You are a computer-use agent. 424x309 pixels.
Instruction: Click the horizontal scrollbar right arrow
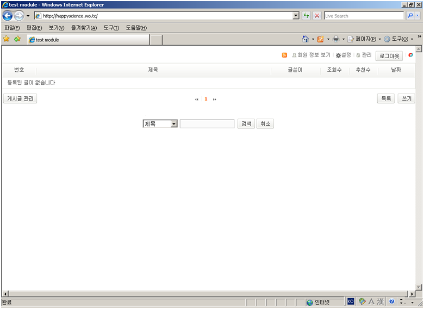(x=411, y=294)
